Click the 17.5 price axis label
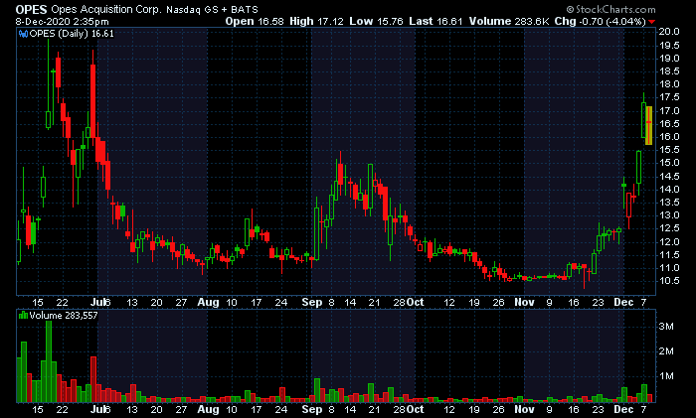The height and width of the screenshot is (418, 696). pyautogui.click(x=669, y=97)
